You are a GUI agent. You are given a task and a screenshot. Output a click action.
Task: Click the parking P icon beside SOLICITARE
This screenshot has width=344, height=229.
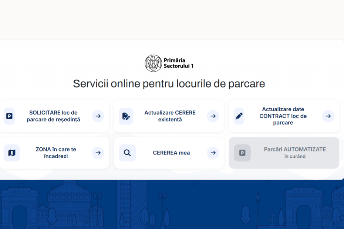[9, 116]
